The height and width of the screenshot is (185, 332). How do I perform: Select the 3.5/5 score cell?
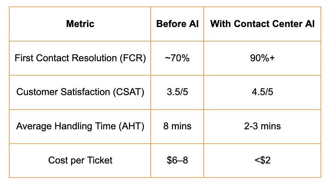point(177,92)
